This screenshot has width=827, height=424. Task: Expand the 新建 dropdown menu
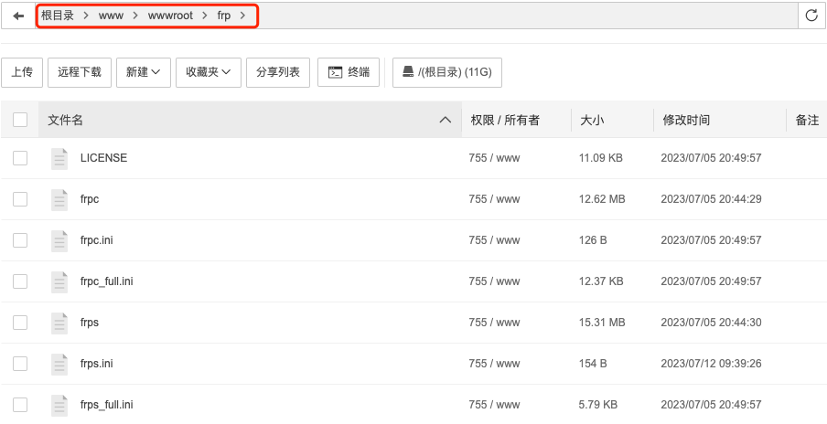pos(144,72)
